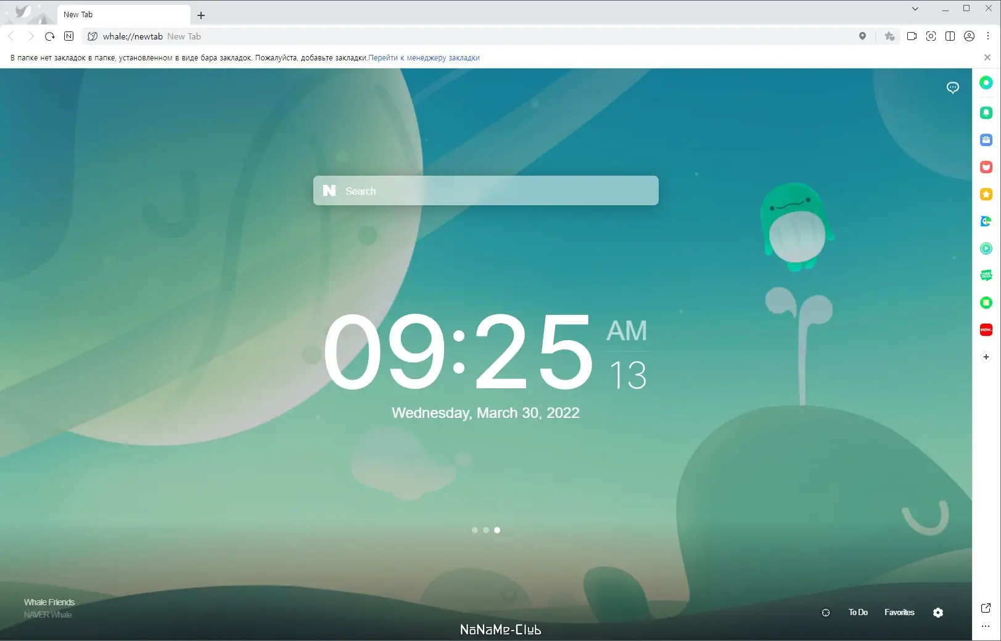Select the New Tab tab

coord(123,14)
